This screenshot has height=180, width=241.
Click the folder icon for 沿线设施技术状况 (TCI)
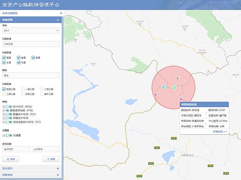(x=11, y=122)
